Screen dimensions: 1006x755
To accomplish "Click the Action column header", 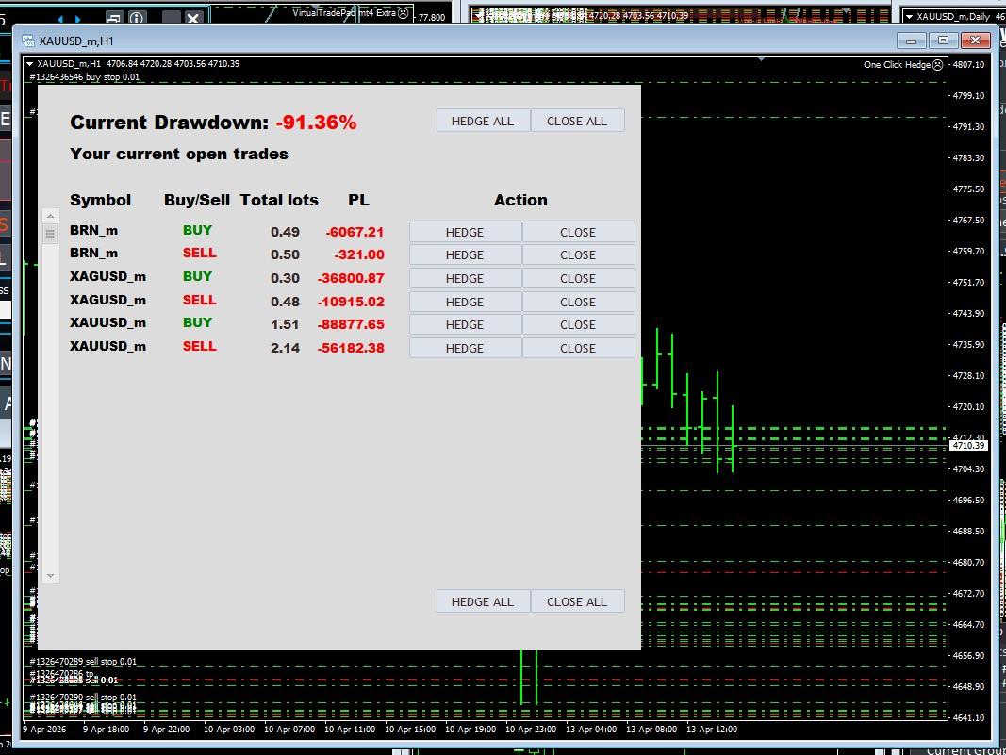I will 521,200.
